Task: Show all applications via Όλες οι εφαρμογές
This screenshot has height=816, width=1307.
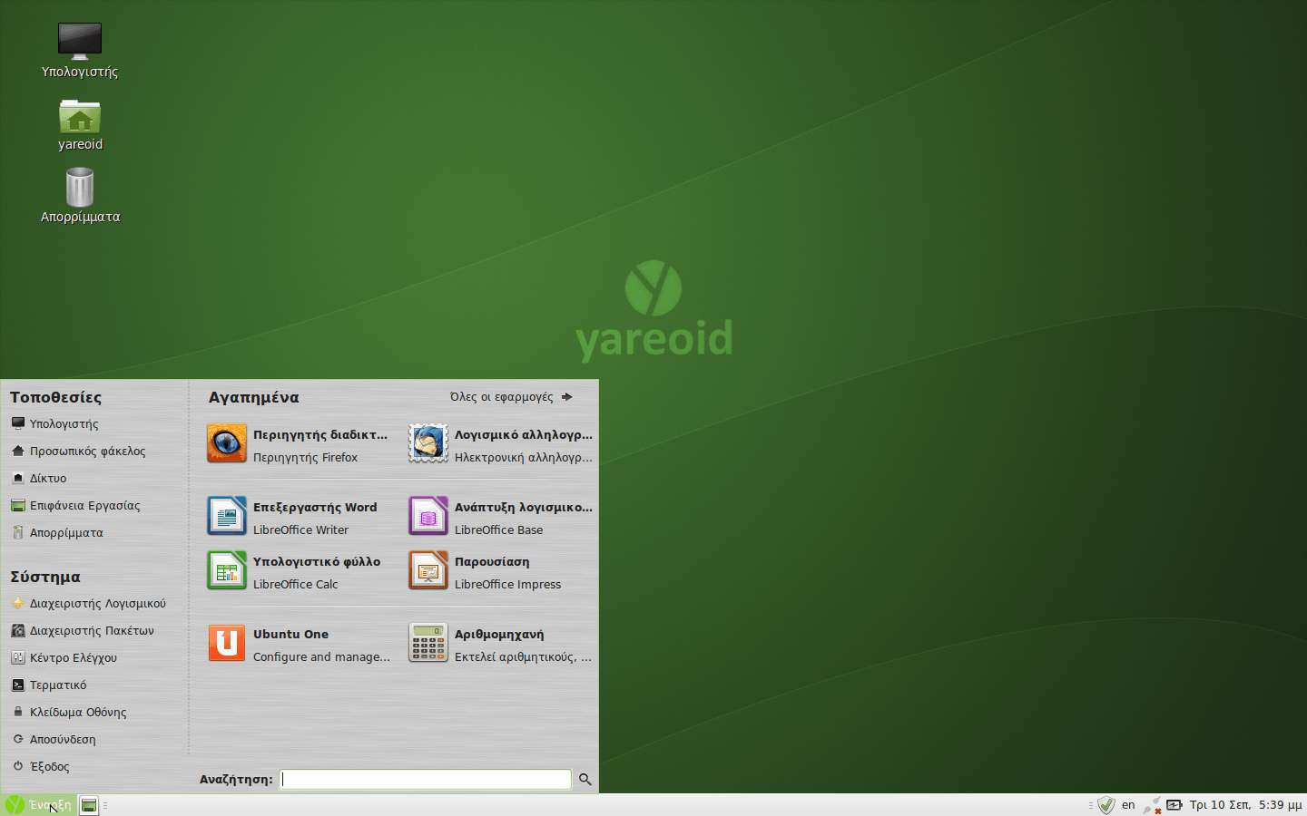Action: [x=511, y=397]
